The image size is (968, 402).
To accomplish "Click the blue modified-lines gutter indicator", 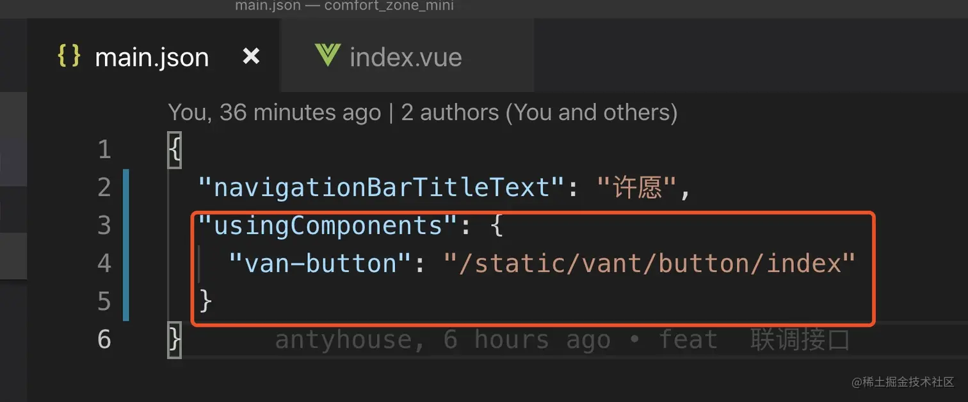I will (x=125, y=244).
